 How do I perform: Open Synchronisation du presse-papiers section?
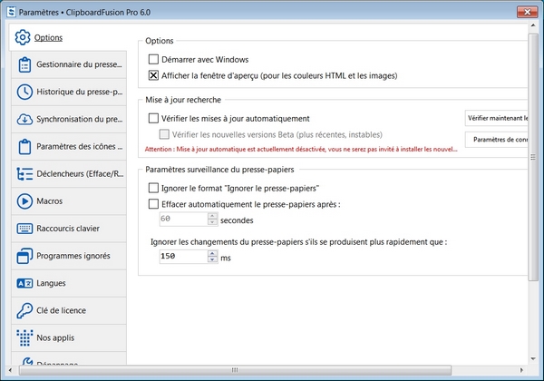[69, 119]
